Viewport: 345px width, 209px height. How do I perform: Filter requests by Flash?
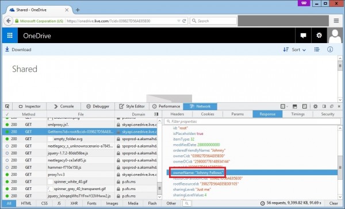152,203
